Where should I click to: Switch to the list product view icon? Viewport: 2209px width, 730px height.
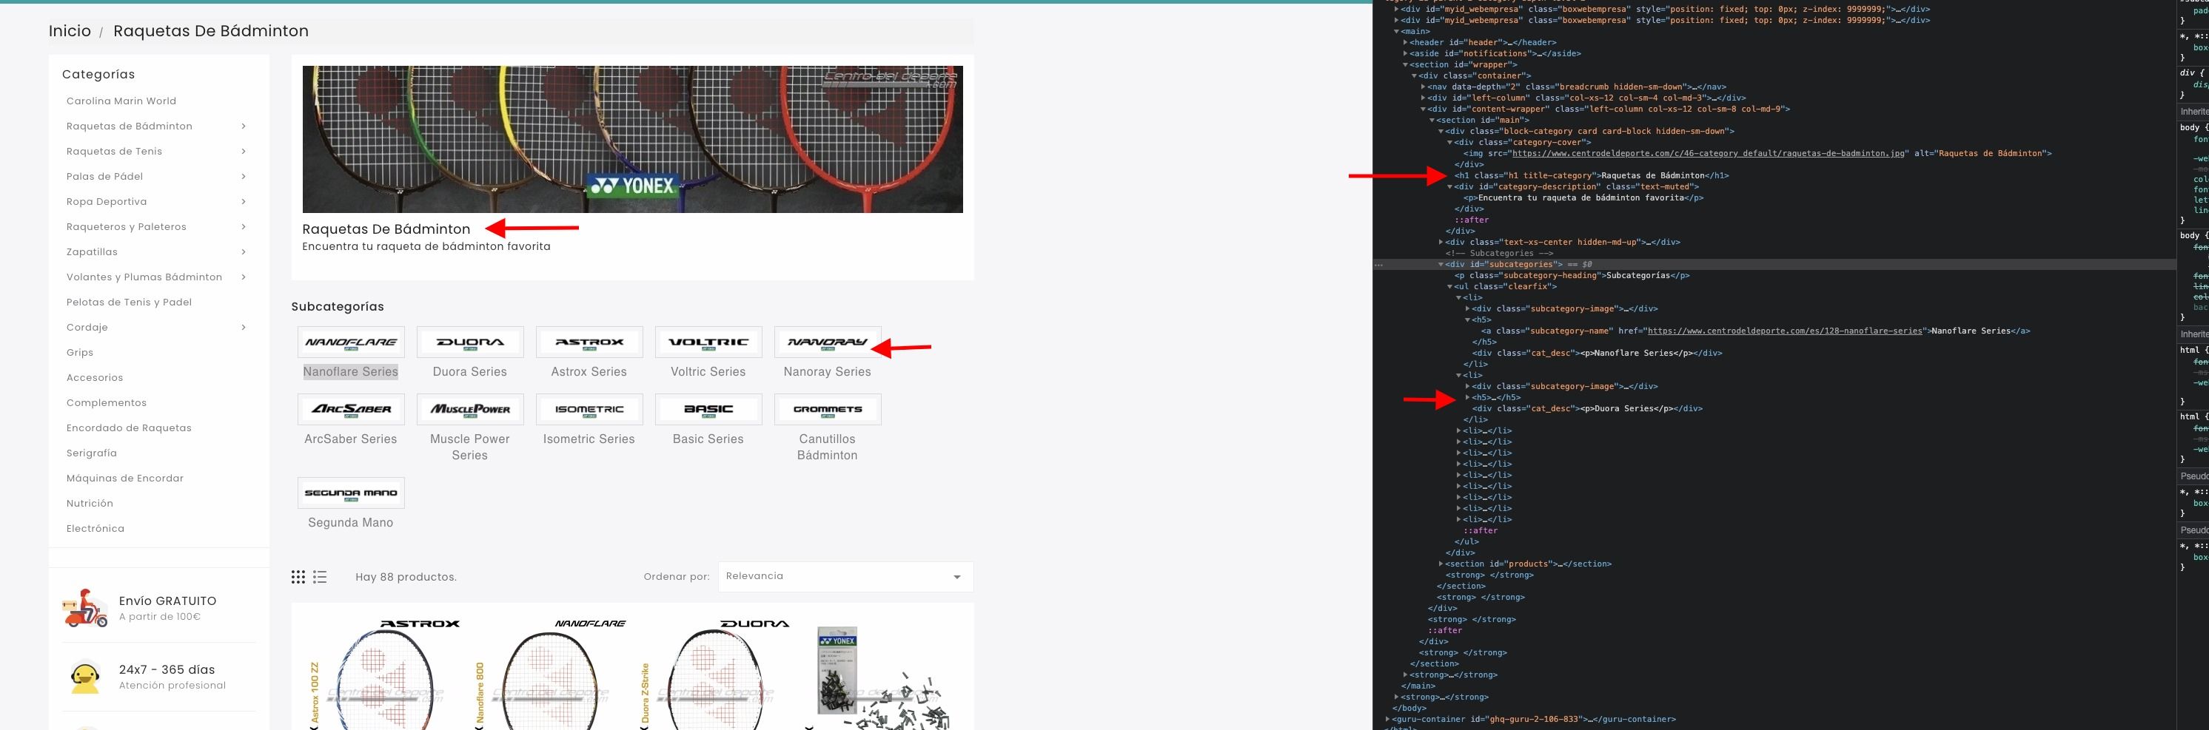click(x=320, y=577)
